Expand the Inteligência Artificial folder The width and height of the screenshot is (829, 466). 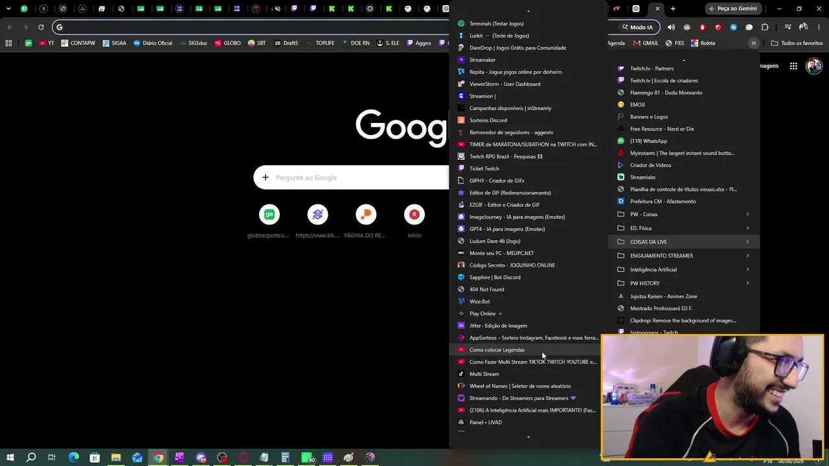(x=683, y=269)
